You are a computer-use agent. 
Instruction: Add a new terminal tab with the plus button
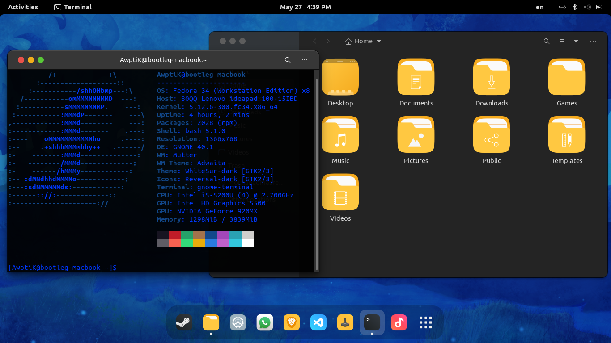point(59,59)
